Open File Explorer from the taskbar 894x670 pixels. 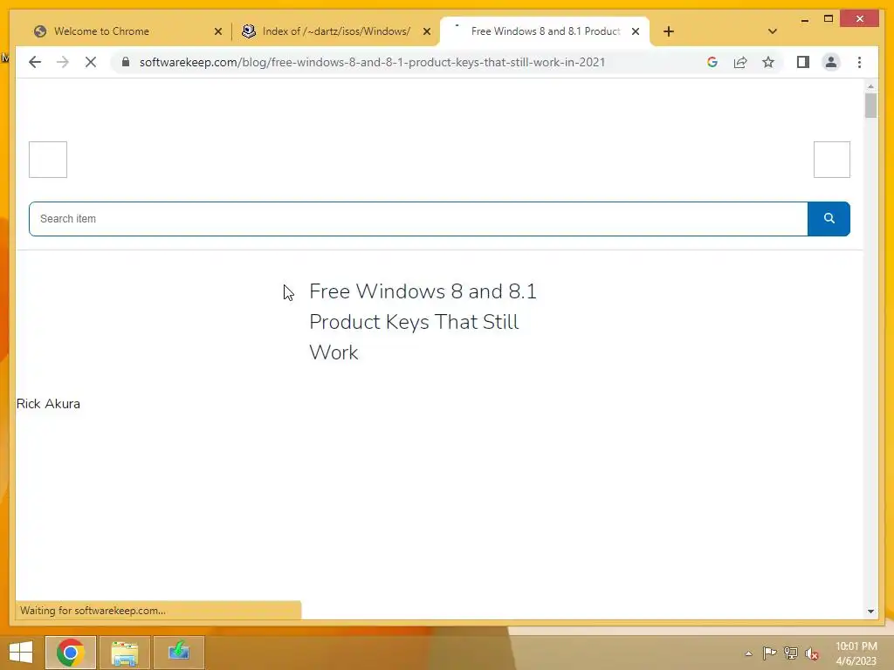[x=125, y=653]
